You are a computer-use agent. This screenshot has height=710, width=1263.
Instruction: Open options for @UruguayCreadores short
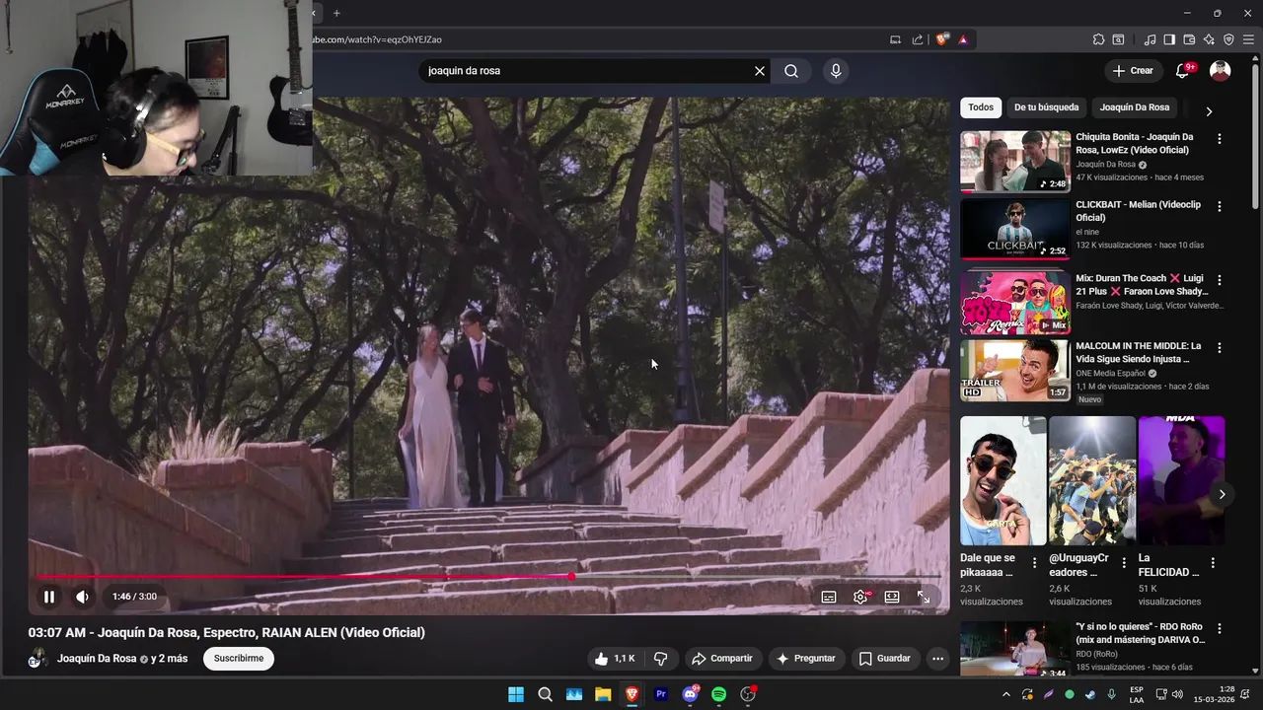coord(1124,563)
